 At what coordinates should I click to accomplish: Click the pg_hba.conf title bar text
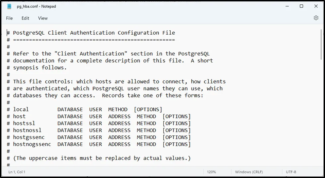tap(37, 6)
